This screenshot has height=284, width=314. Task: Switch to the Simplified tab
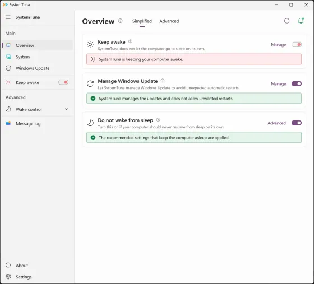pyautogui.click(x=142, y=21)
